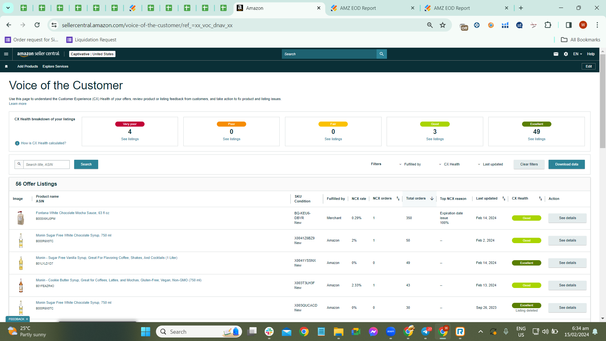Open the EN language dropdown
The height and width of the screenshot is (341, 606).
578,54
